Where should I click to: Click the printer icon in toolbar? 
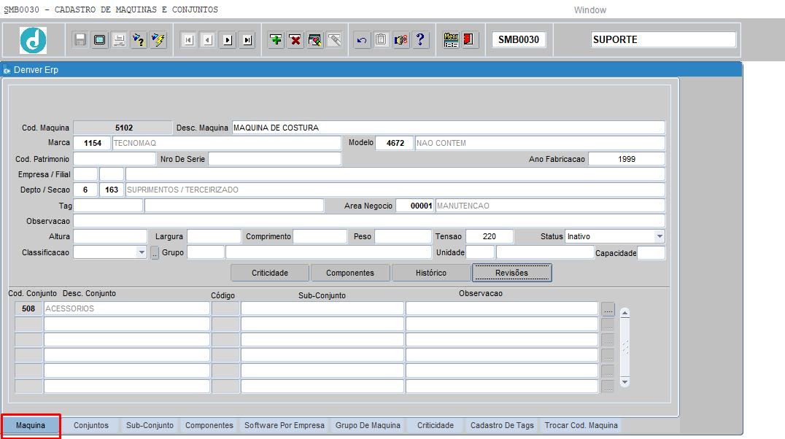[119, 40]
